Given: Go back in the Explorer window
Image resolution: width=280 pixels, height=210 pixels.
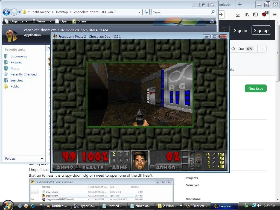Looking at the screenshot, I should click(x=7, y=12).
